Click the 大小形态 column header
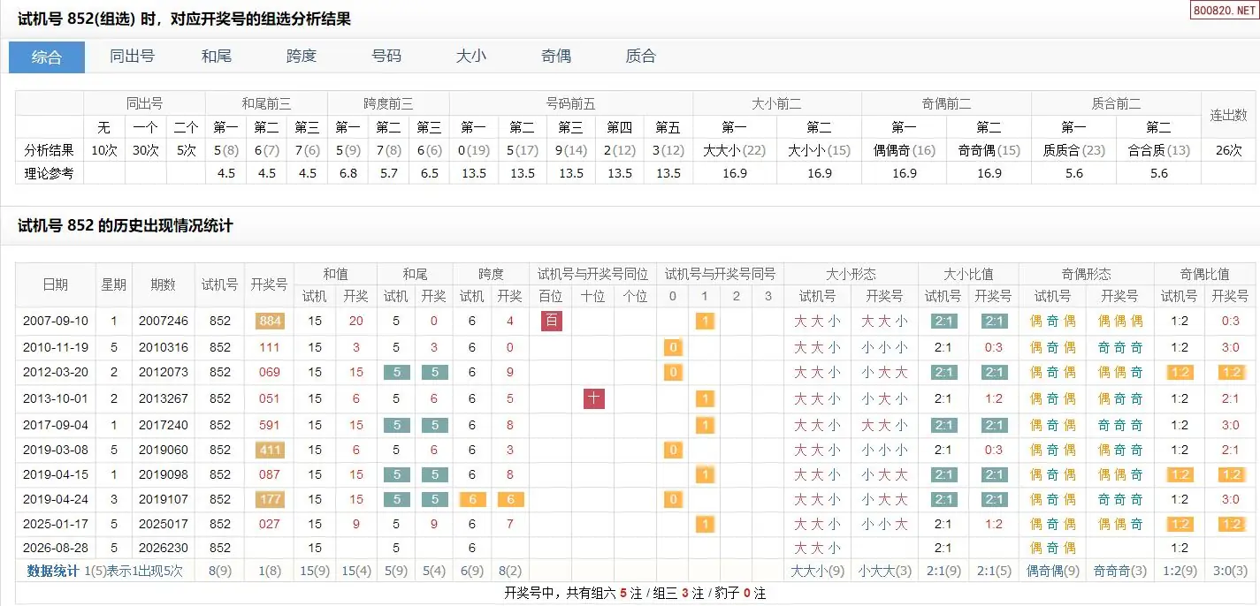1260x606 pixels. pyautogui.click(x=851, y=274)
